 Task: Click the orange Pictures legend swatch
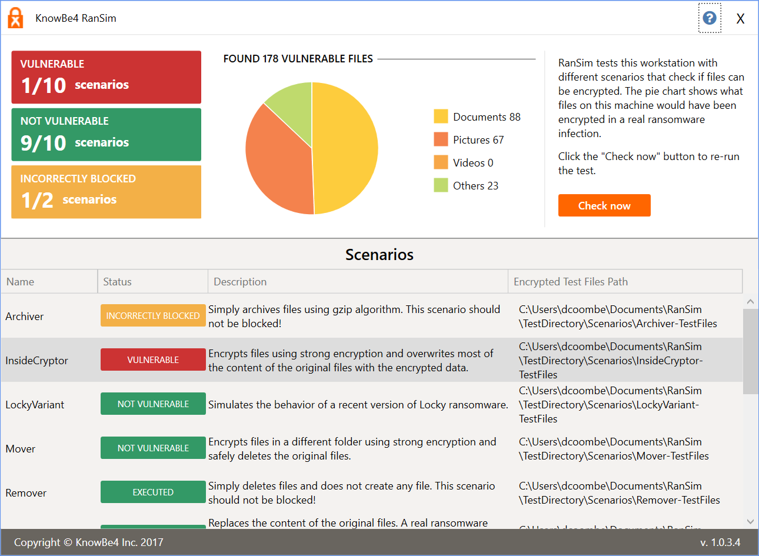(441, 139)
